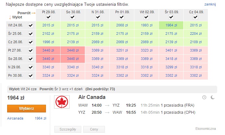Toggle the So 28.06. departure checkbox
225x135 pixels.
pyautogui.click(x=31, y=59)
